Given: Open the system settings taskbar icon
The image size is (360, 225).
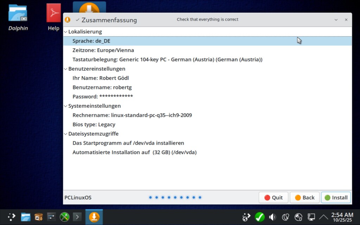Looking at the screenshot, I should (51, 217).
